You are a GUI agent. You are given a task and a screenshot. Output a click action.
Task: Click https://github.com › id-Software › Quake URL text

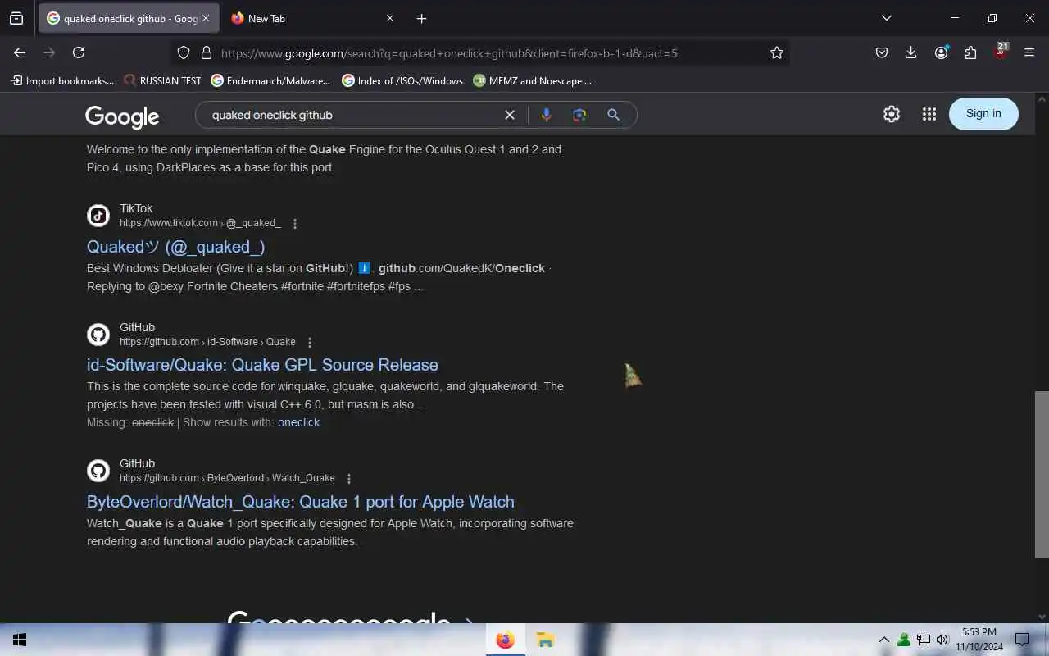point(207,342)
